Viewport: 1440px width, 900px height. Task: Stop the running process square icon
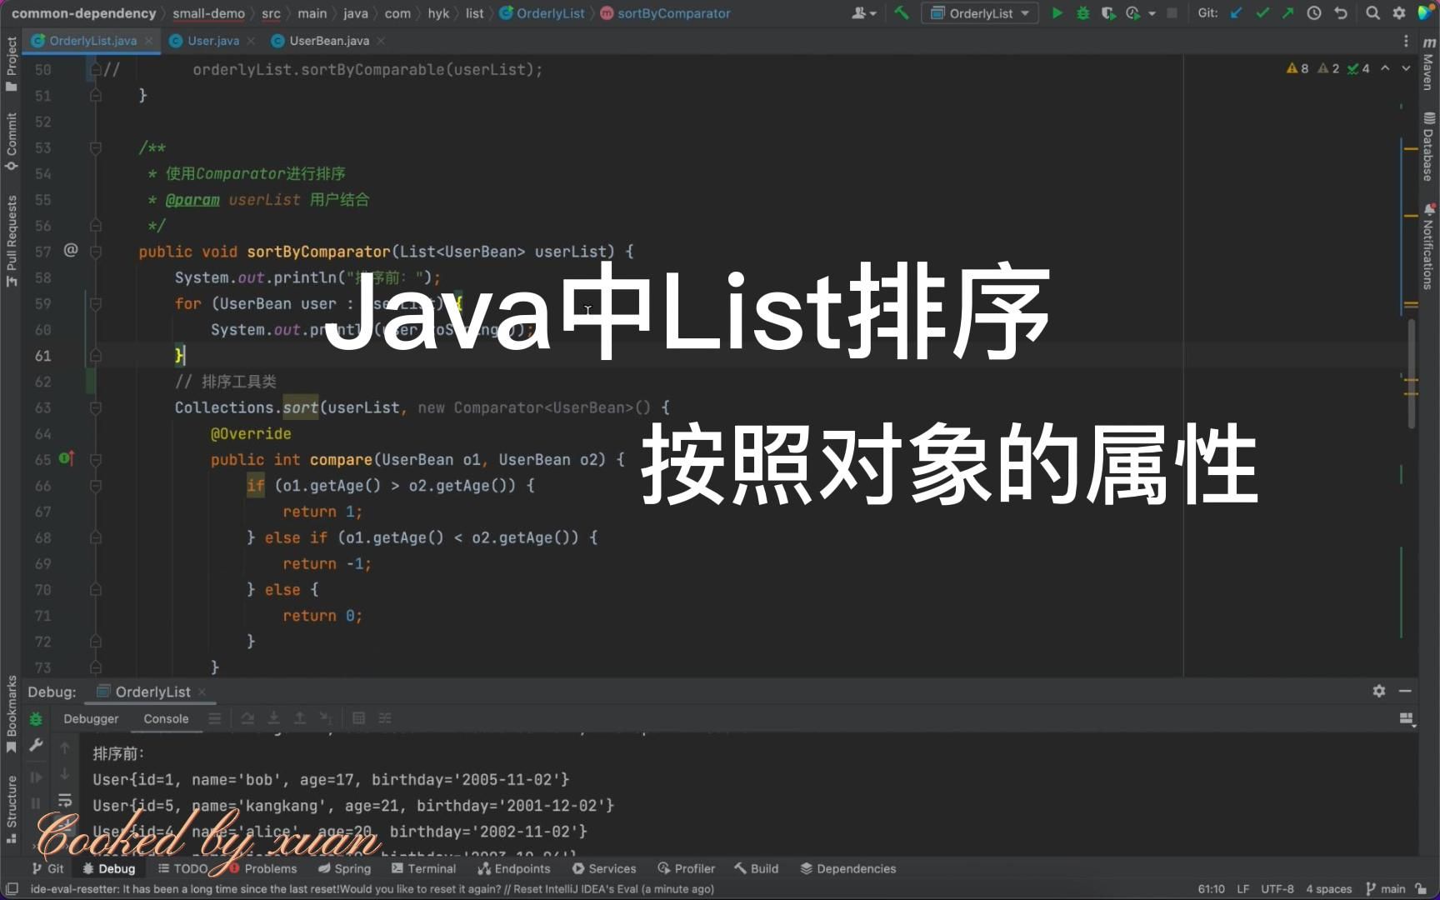[x=1172, y=12]
